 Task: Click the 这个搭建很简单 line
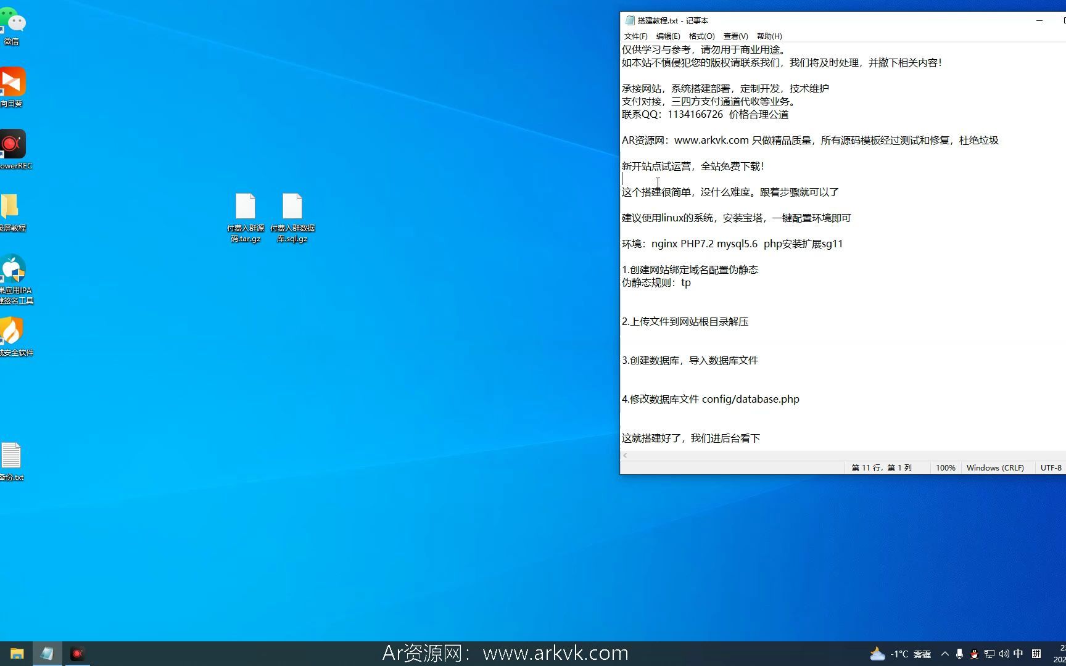pos(730,192)
